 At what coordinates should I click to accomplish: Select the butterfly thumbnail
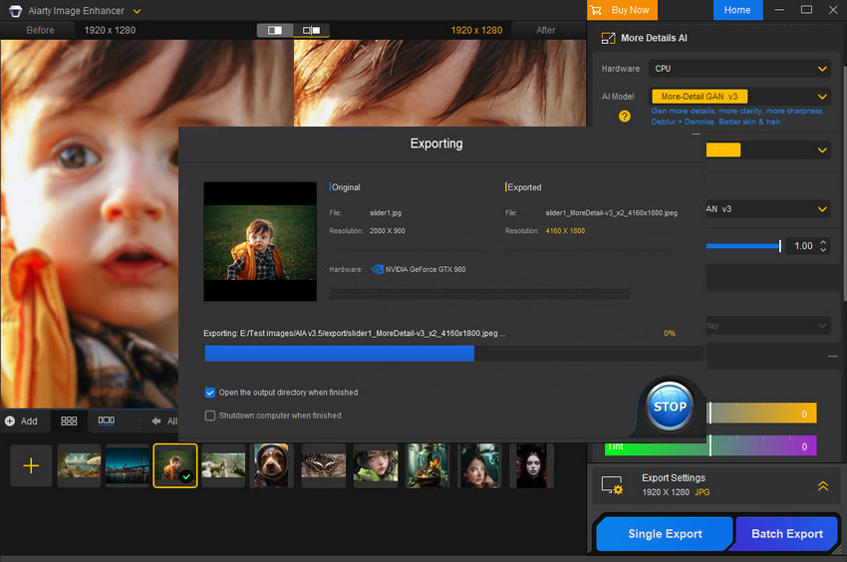pos(323,465)
